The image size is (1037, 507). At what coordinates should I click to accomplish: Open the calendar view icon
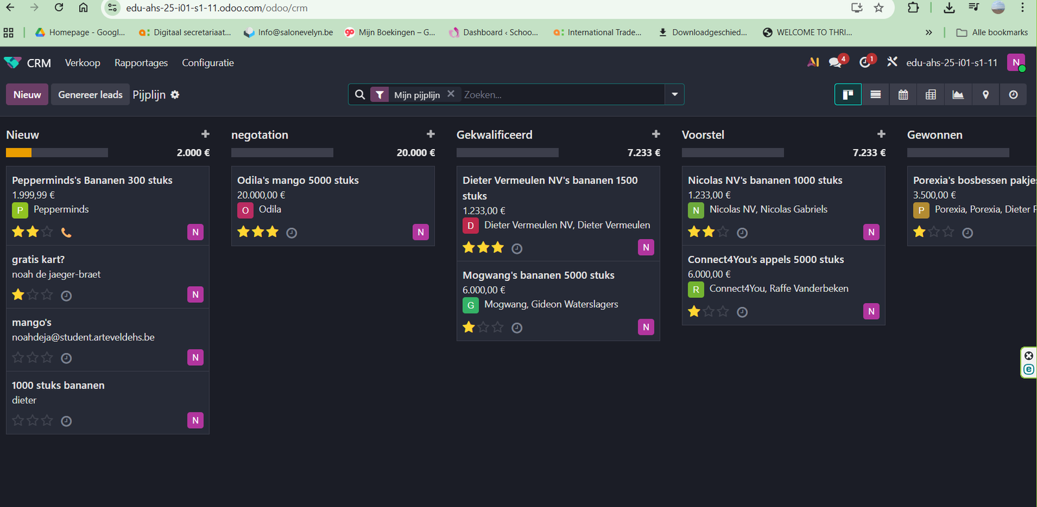[x=903, y=95]
